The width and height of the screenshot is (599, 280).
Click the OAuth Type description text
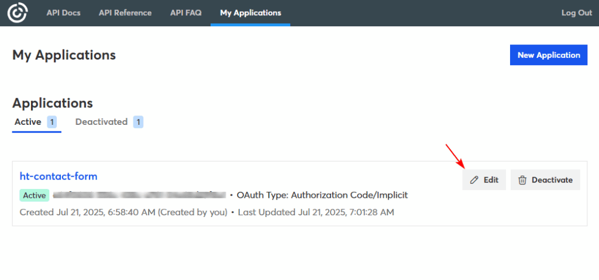322,195
